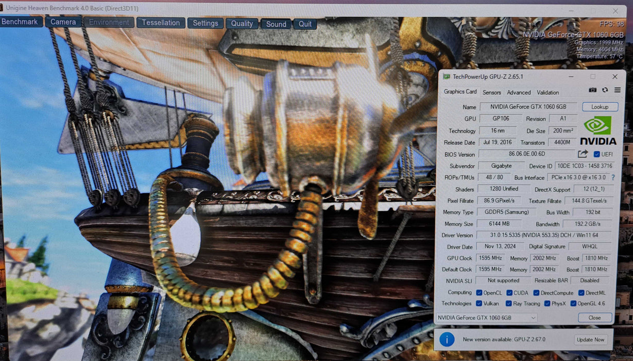Switch to the Graphics Card tab
The width and height of the screenshot is (633, 361).
click(460, 91)
